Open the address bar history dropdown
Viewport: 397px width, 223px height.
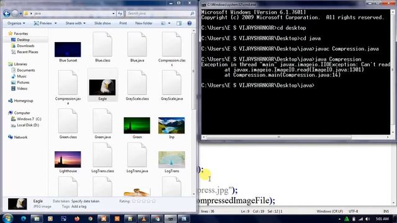coord(114,14)
